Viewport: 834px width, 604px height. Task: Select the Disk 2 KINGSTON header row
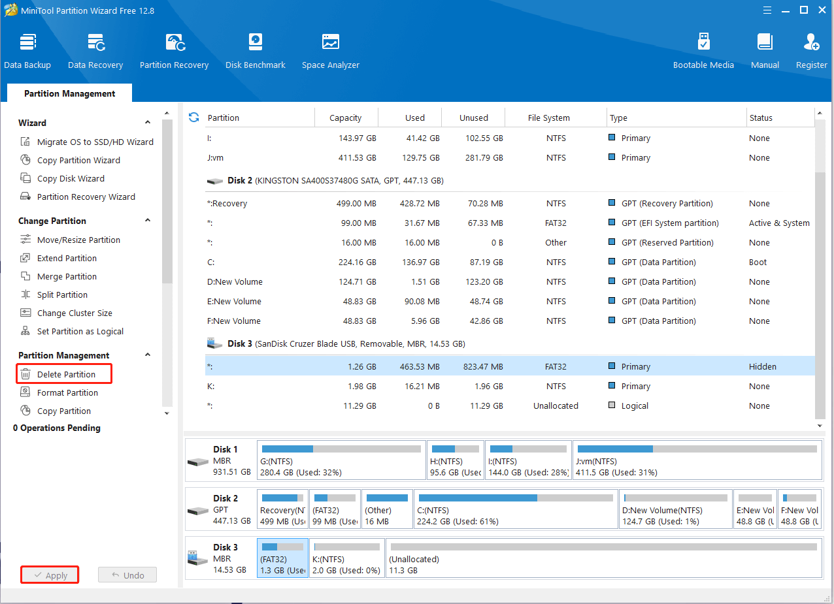click(x=510, y=181)
